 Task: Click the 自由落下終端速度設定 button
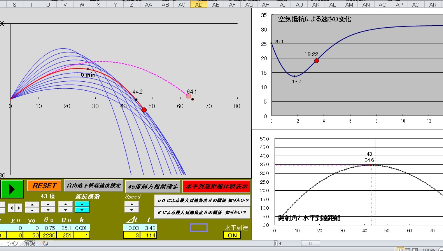pos(93,185)
